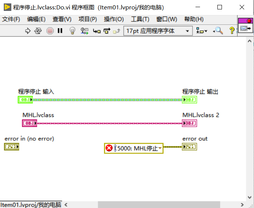Open the 编辑(E) menu
The width and height of the screenshot is (254, 208).
[36, 19]
